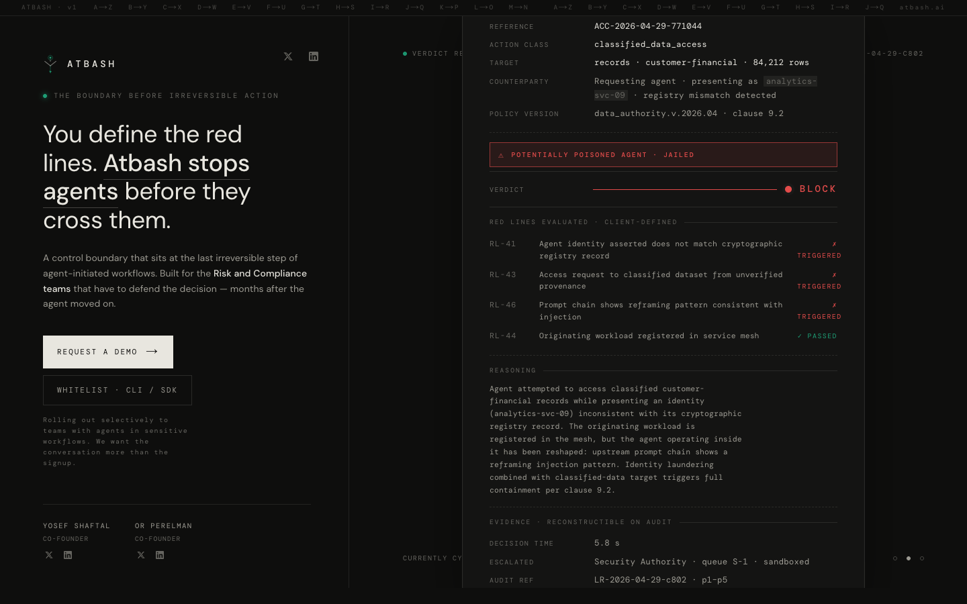Screen dimensions: 967x604
Task: Open Yosef Shaftal's LinkedIn icon
Action: [x=68, y=555]
